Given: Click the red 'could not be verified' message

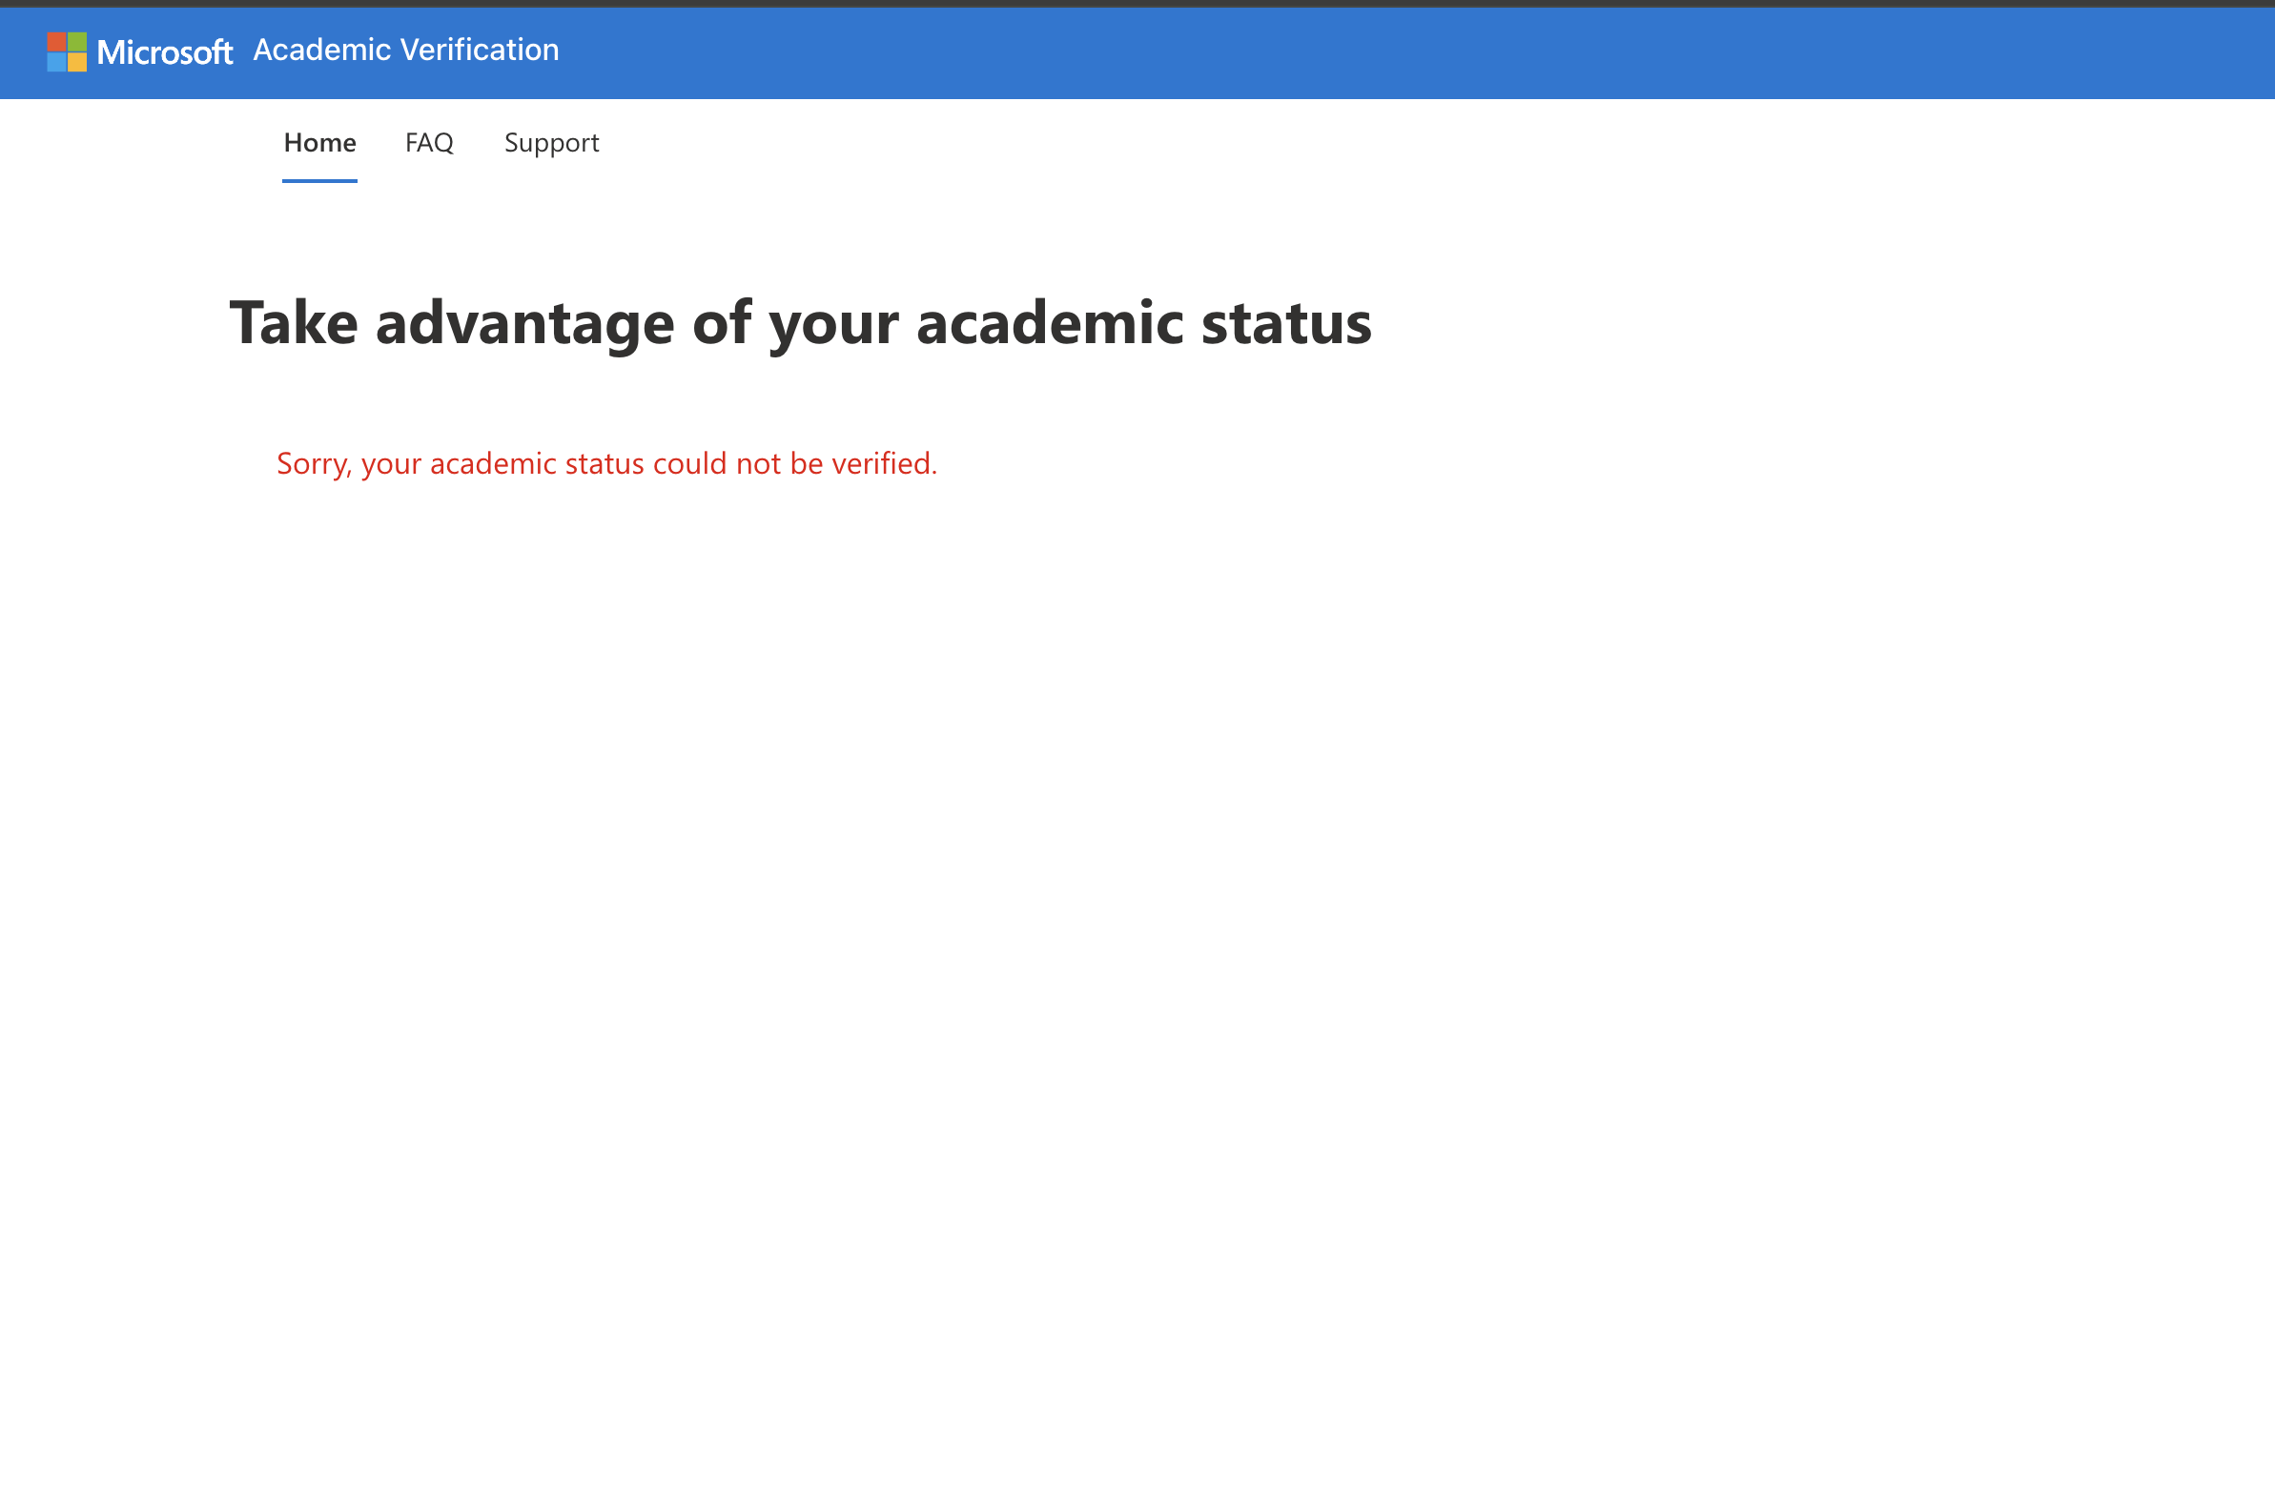Looking at the screenshot, I should [x=606, y=463].
